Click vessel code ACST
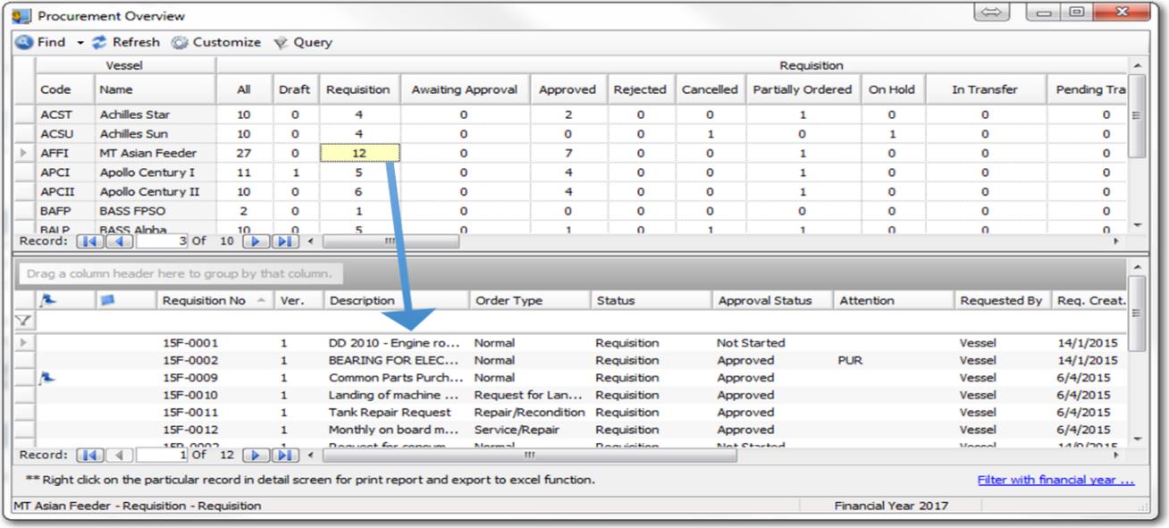This screenshot has width=1169, height=528. pyautogui.click(x=55, y=114)
